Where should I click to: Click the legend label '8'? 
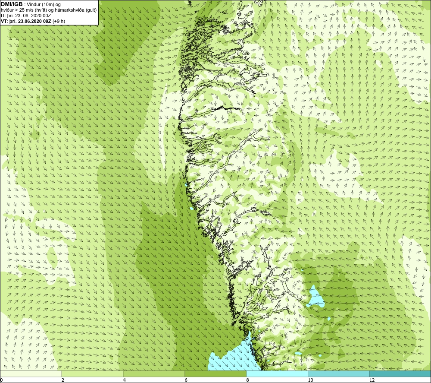pos(248,380)
